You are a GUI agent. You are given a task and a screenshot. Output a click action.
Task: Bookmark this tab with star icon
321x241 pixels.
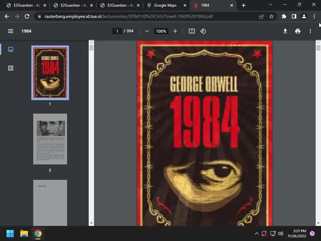point(271,16)
